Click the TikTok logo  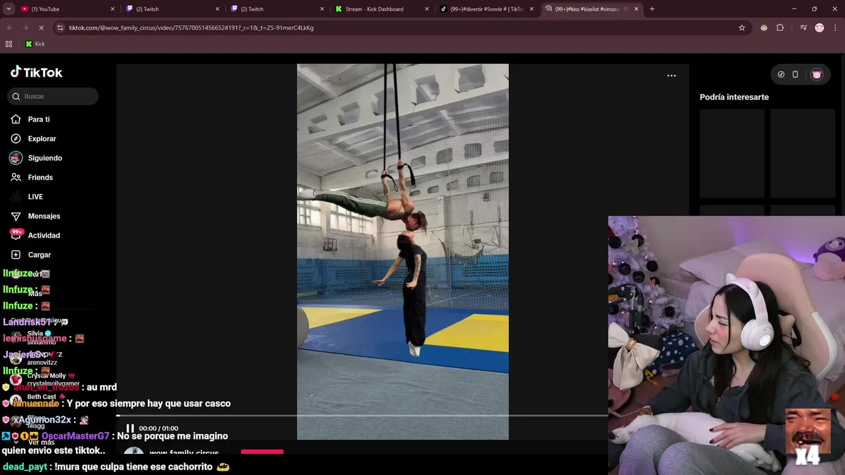coord(36,73)
